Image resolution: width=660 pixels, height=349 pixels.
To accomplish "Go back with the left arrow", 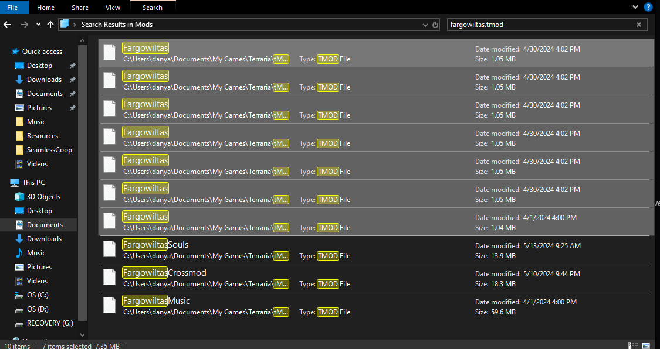I will pos(7,25).
